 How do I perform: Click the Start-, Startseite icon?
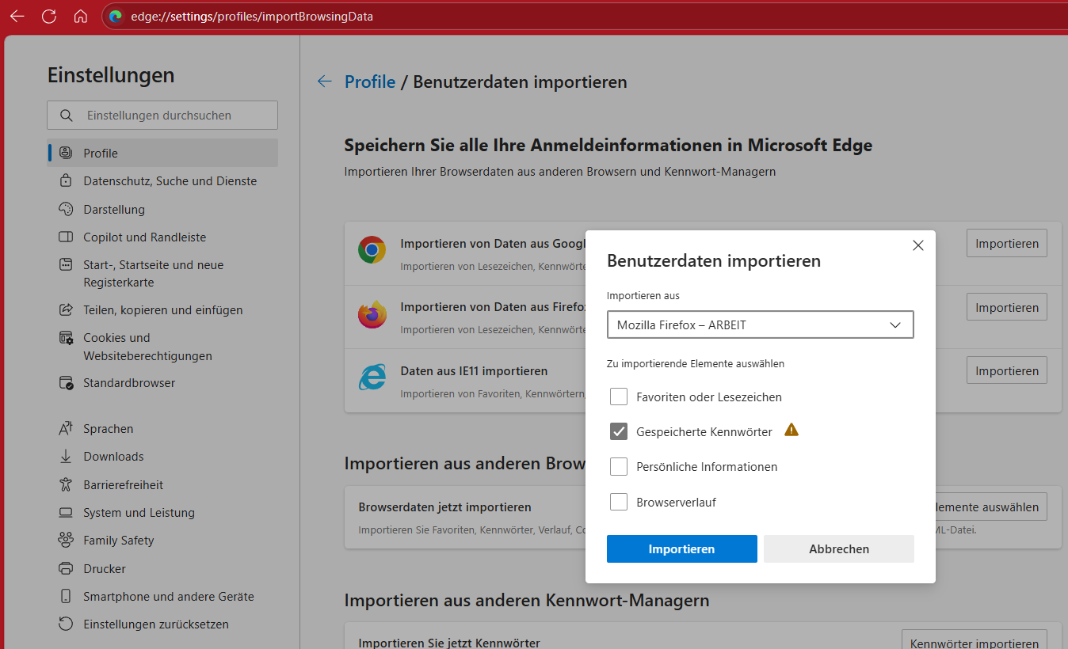pos(67,265)
